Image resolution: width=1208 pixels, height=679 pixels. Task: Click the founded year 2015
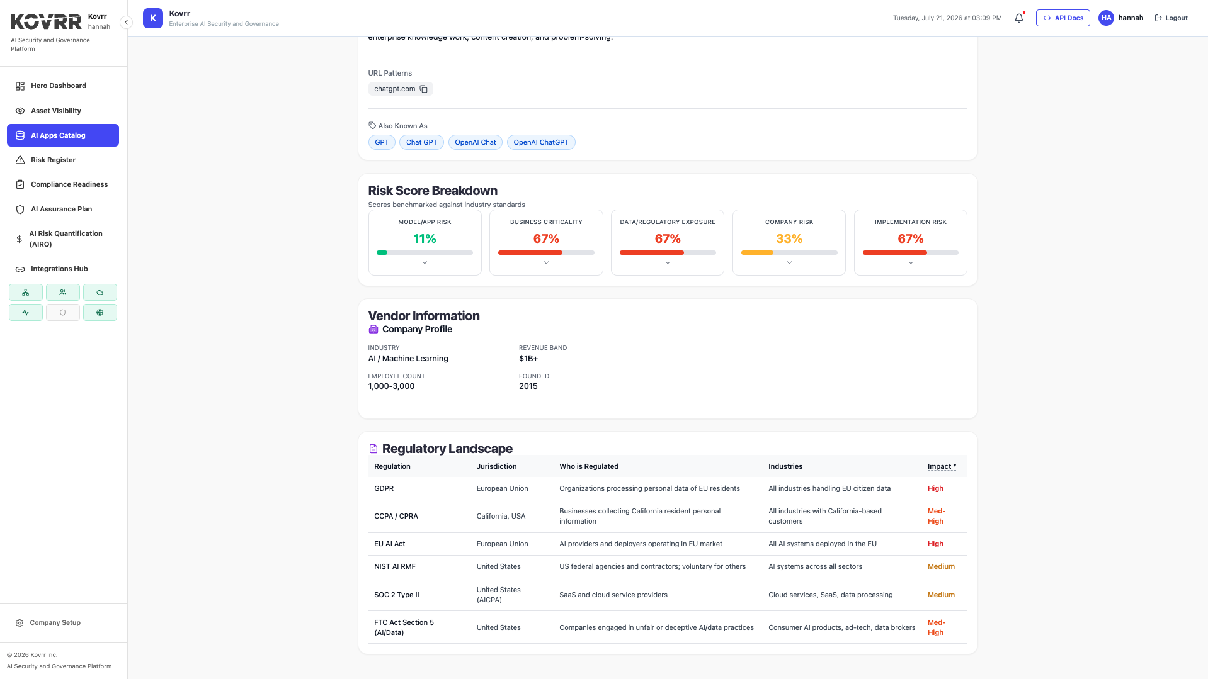(x=528, y=386)
